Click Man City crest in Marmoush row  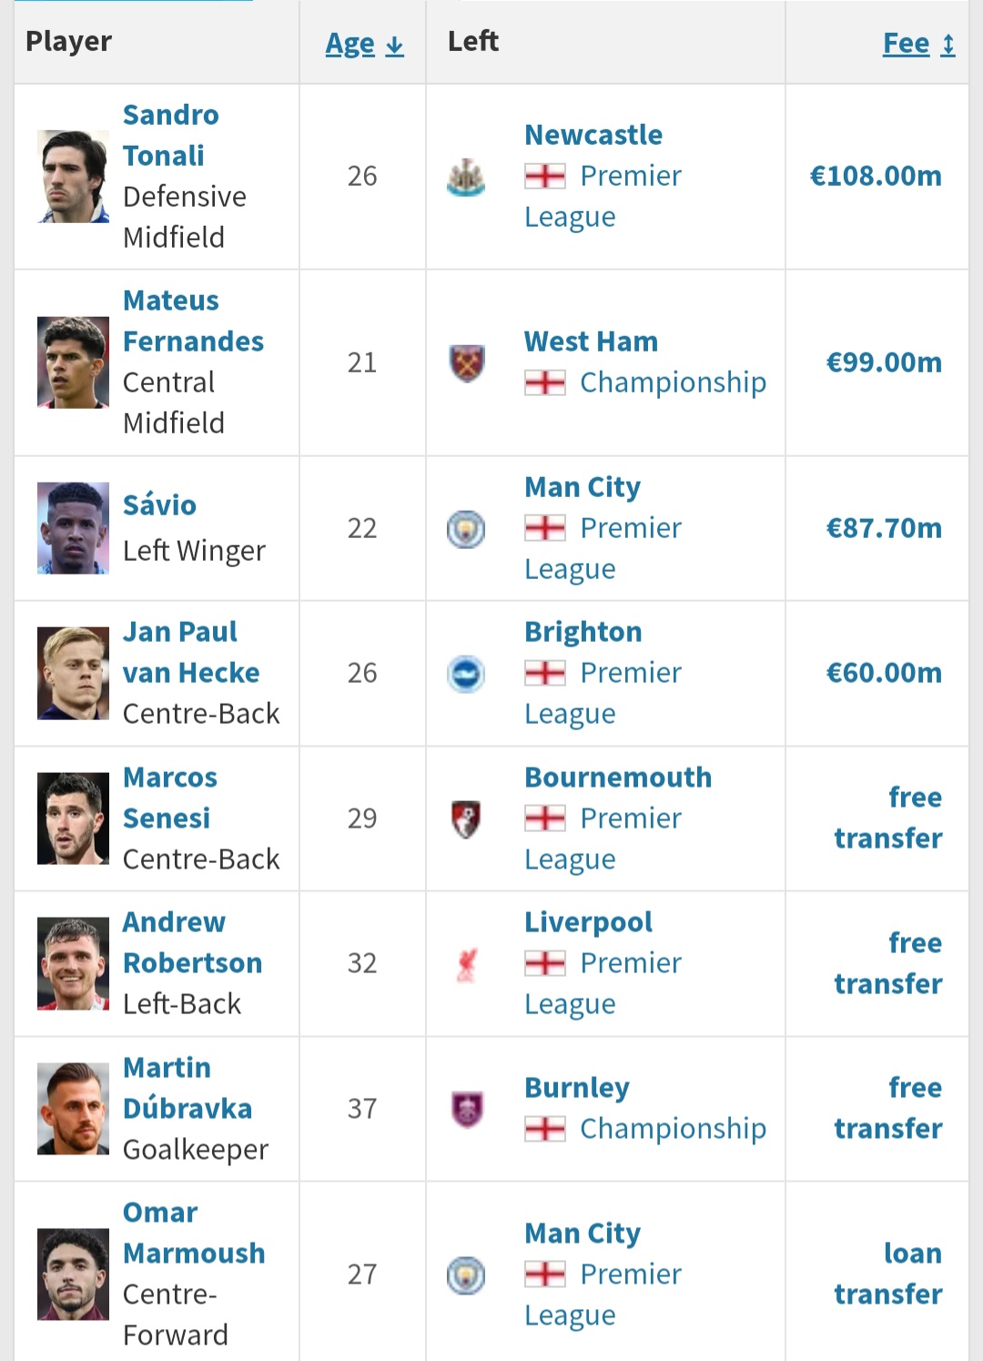pos(466,1275)
